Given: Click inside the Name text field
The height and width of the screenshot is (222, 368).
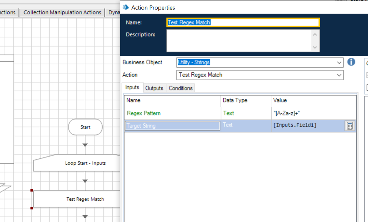Looking at the screenshot, I should coord(243,22).
